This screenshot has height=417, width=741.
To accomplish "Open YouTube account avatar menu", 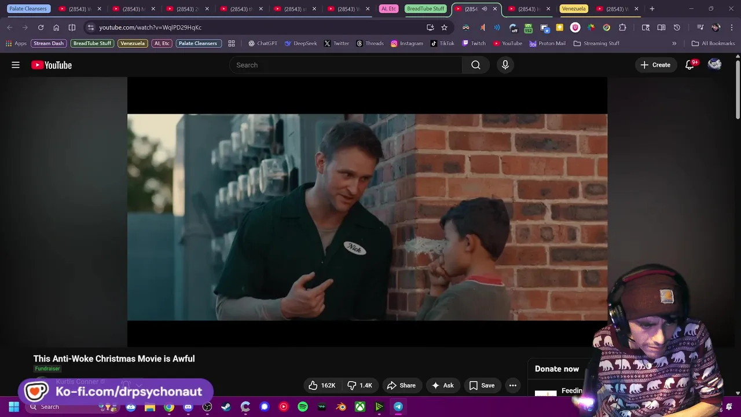I will [x=715, y=65].
